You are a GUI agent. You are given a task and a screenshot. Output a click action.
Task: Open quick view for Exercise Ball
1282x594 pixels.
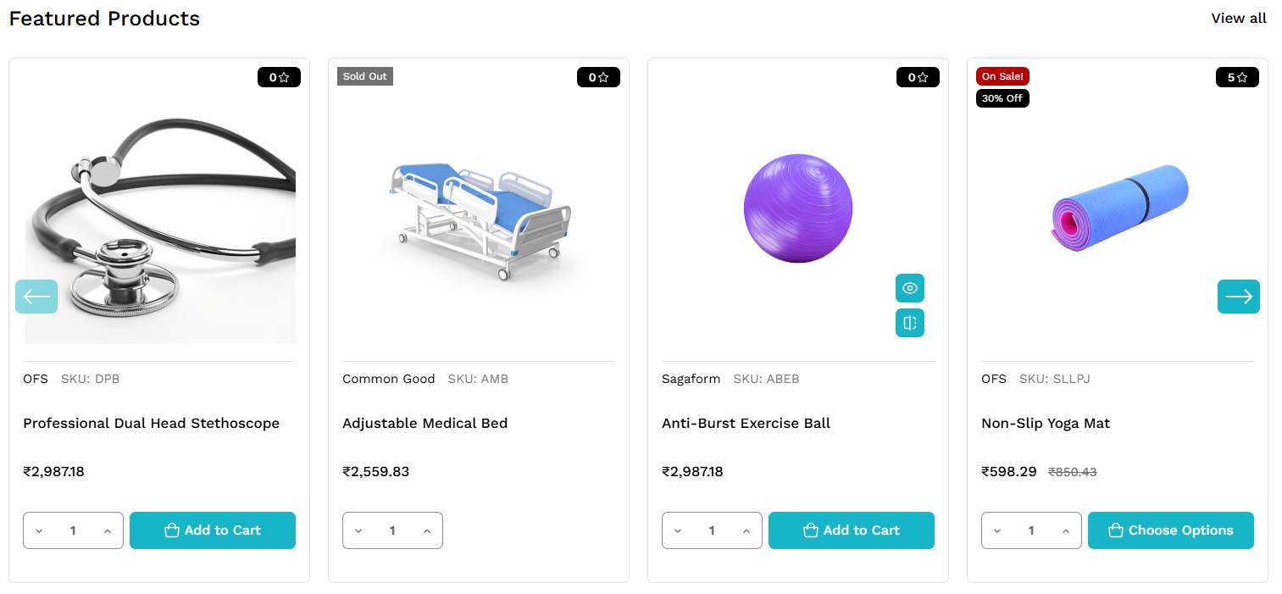coord(909,288)
